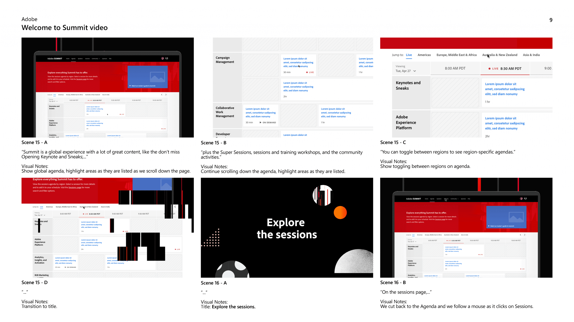Click the previous arrow in Scene 16-B agenda
The image size is (574, 322).
coord(520,235)
